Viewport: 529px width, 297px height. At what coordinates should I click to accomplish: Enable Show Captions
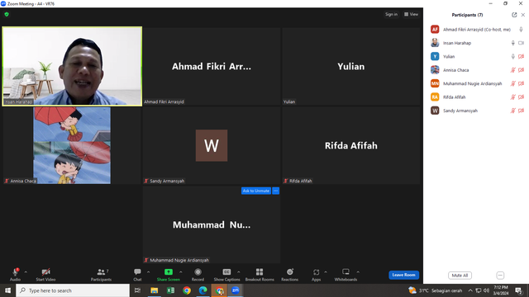pos(226,275)
